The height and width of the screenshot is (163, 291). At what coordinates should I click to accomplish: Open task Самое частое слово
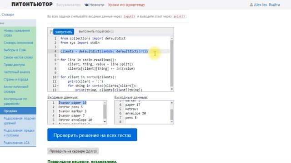18,58
